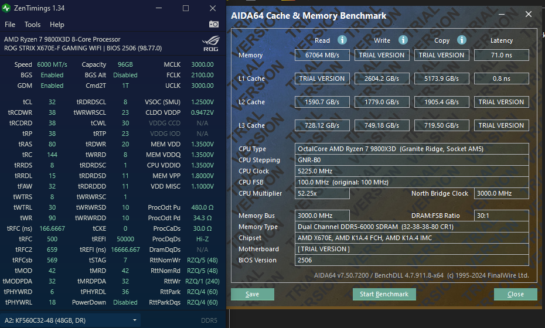This screenshot has width=545, height=328.
Task: Click the BIOS Version 2506 value
Action: (x=412, y=260)
